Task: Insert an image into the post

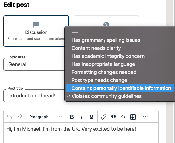Action: [133, 117]
